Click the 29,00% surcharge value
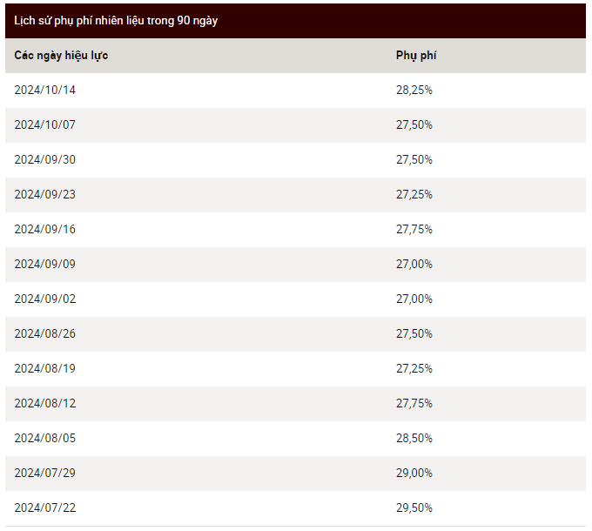Screen dimensions: 592x531 click(414, 473)
